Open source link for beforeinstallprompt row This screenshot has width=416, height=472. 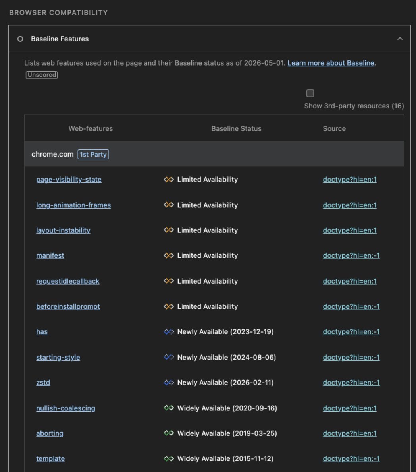(351, 306)
